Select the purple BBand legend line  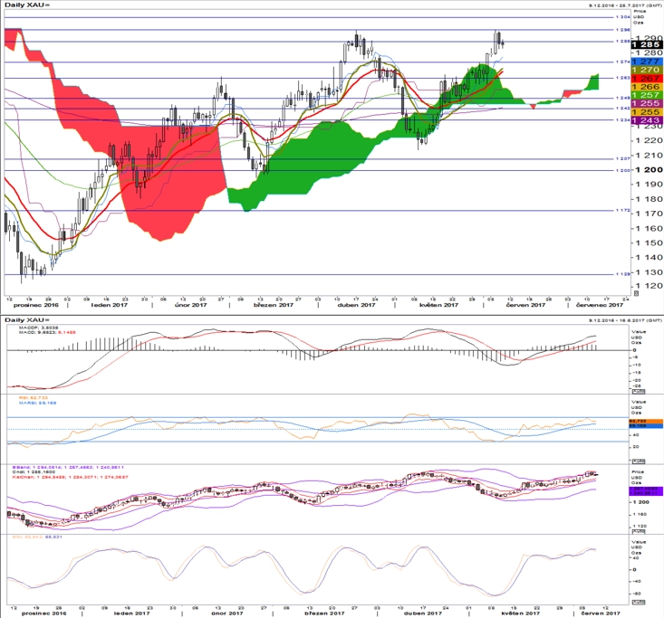[68, 468]
